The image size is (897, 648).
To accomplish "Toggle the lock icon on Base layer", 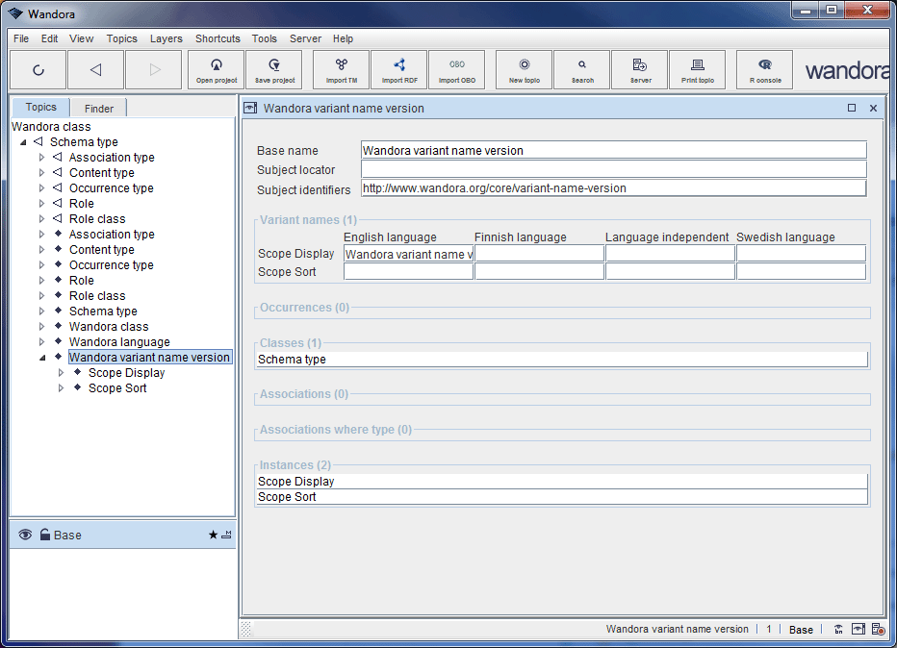I will tap(44, 535).
